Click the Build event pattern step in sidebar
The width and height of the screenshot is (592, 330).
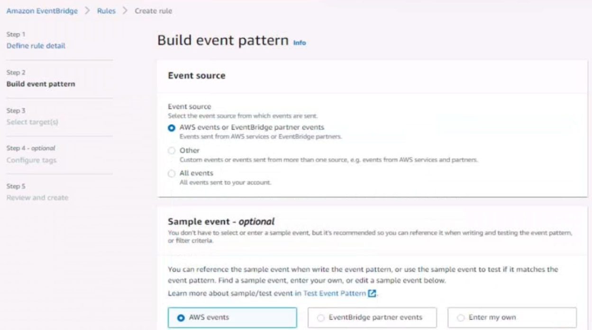(x=41, y=84)
